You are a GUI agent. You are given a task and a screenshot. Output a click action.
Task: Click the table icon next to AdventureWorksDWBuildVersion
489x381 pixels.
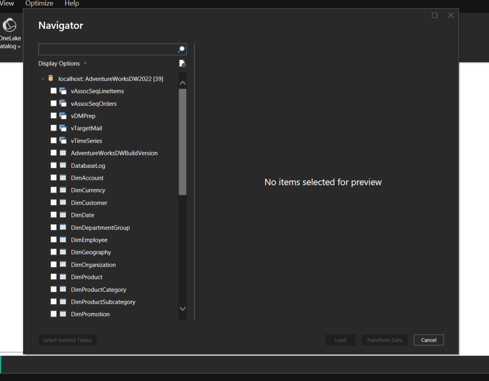click(x=63, y=153)
